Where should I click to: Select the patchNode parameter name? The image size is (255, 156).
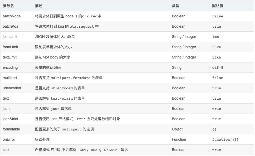coord(12,16)
